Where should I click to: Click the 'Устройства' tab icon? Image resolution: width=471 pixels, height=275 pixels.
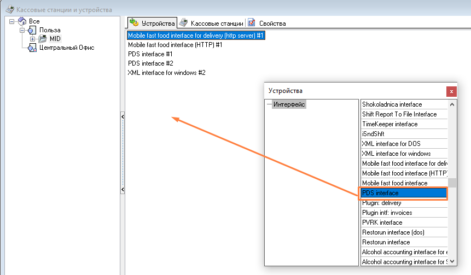pyautogui.click(x=134, y=23)
